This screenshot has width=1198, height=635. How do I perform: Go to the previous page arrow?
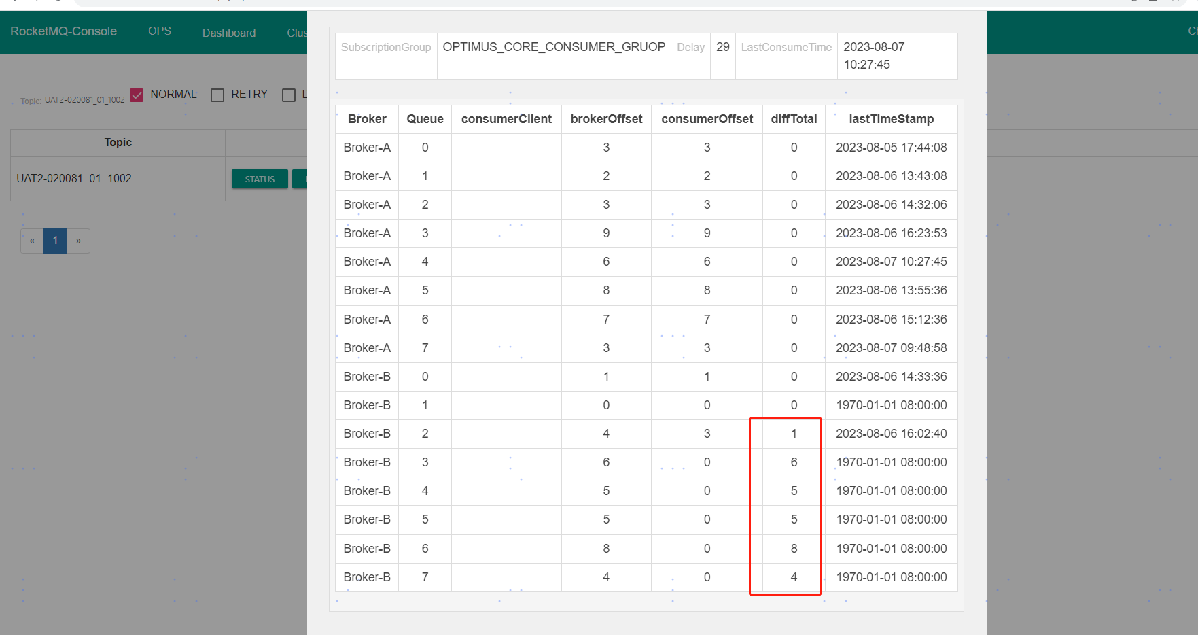tap(32, 241)
